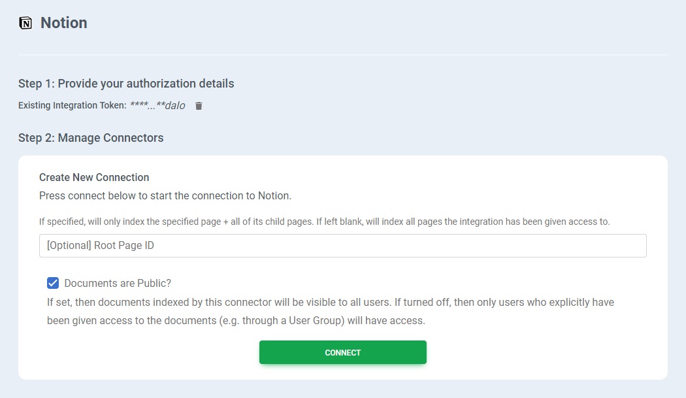Toggle the Documents are Public checkbox

(x=53, y=283)
